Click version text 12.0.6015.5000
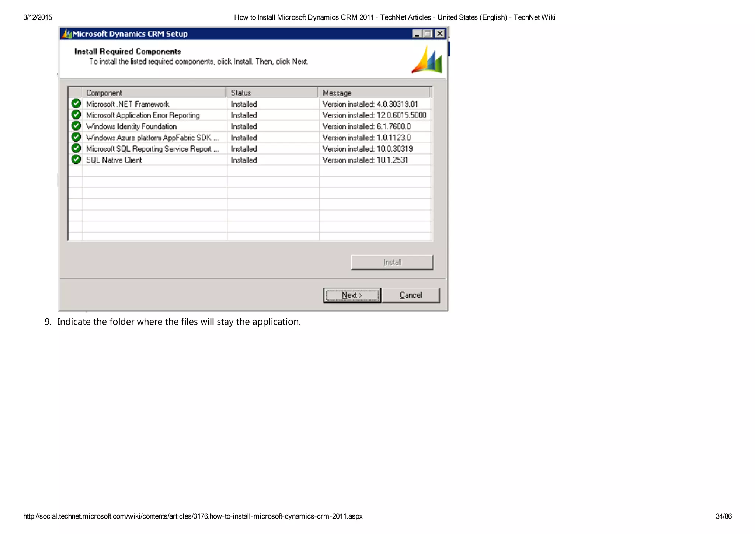The image size is (755, 534). point(401,115)
